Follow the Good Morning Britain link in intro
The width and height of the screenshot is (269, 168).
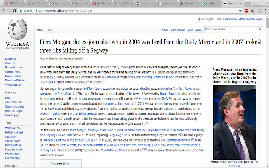tap(148, 77)
